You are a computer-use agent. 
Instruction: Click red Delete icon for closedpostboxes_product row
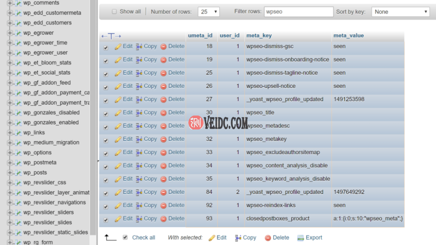[x=163, y=219]
